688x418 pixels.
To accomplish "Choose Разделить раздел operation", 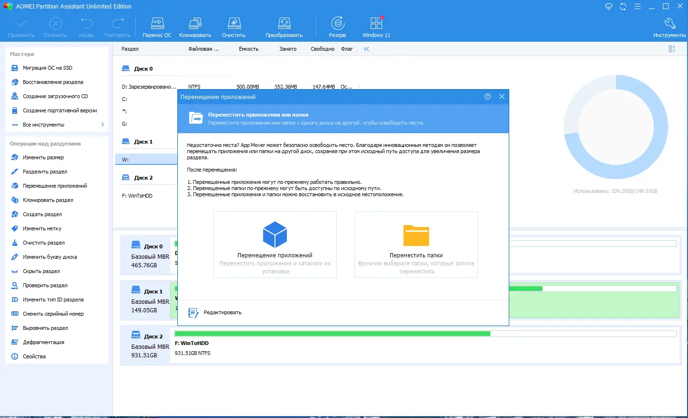I will [x=45, y=172].
